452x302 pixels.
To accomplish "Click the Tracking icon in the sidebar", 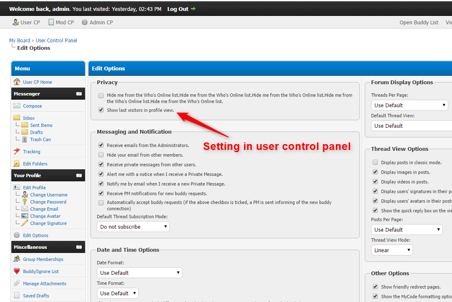I will coord(17,152).
